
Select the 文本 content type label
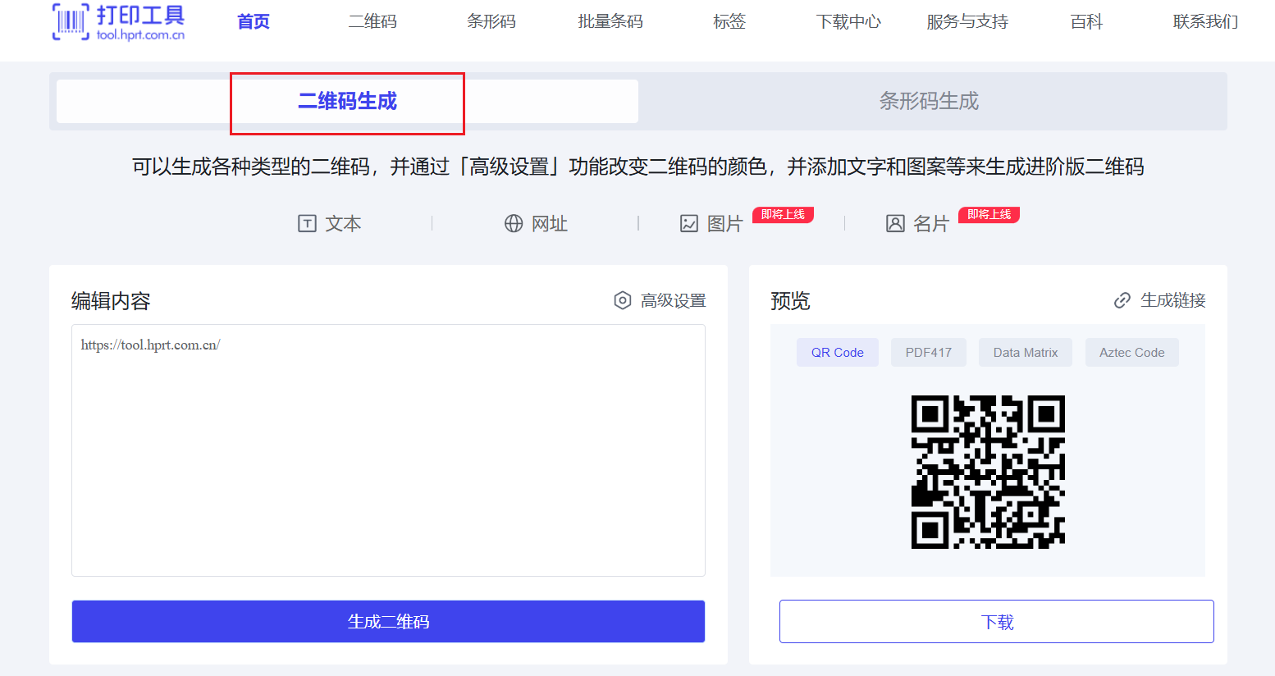tap(343, 223)
